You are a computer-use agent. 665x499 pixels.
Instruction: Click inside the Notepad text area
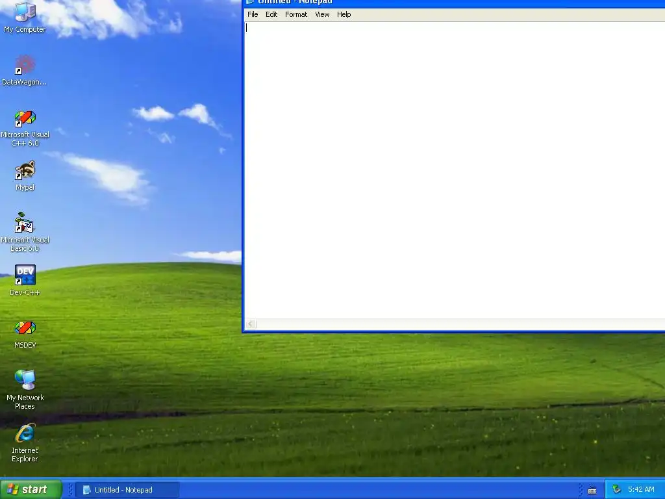point(455,170)
